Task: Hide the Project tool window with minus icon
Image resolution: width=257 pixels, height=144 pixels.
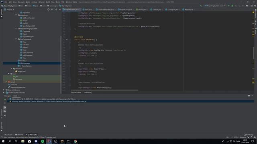Action: (60, 10)
